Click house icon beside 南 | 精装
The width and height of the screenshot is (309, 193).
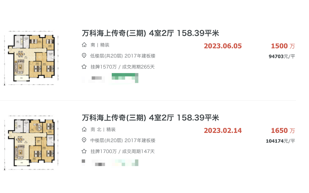point(84,45)
